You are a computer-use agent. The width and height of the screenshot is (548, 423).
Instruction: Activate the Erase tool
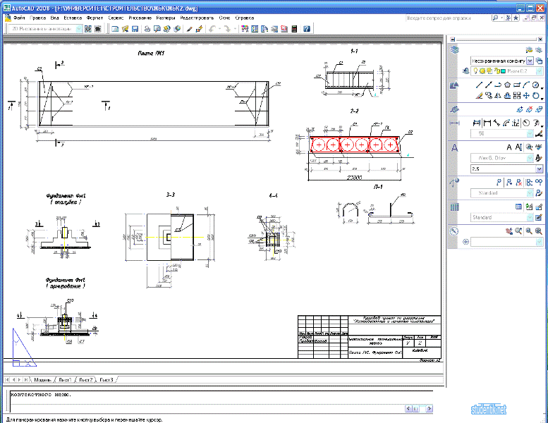480,95
